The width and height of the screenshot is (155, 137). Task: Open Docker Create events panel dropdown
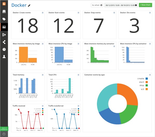43,13
